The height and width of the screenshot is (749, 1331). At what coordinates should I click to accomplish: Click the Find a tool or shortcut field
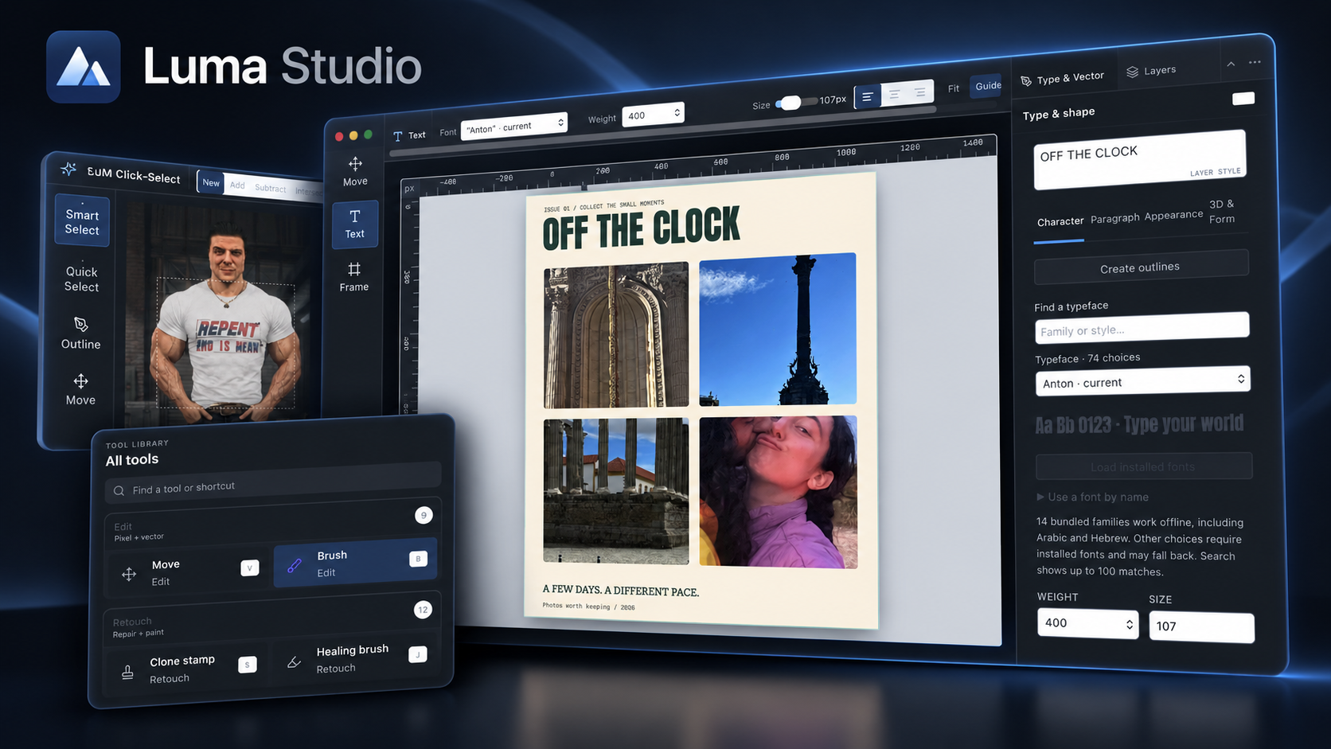click(272, 482)
